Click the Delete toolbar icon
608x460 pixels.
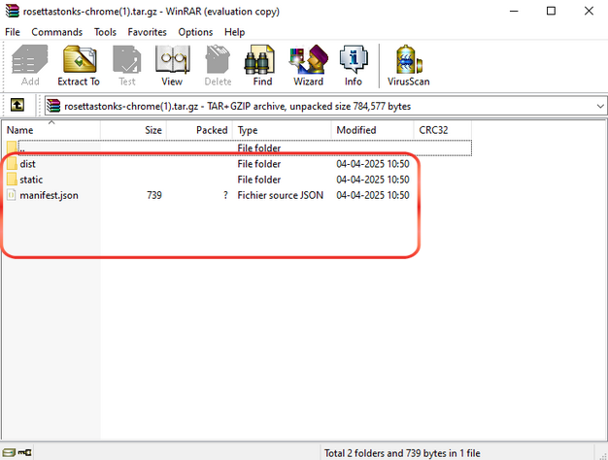coord(218,65)
